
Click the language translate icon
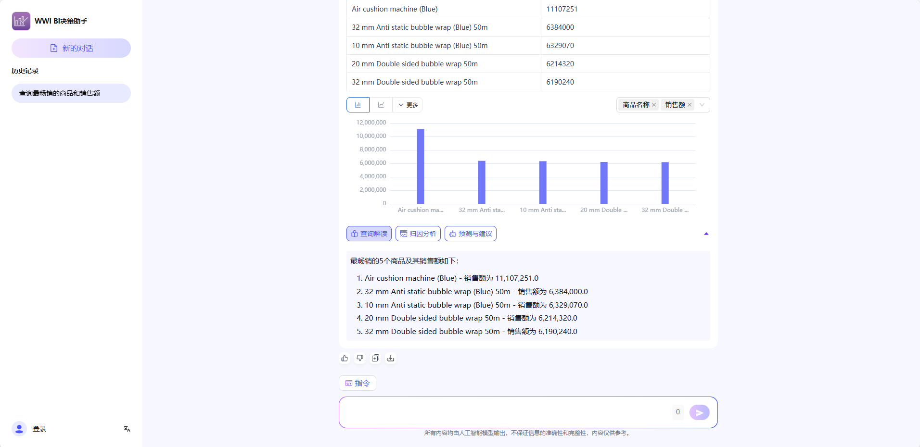pos(127,429)
